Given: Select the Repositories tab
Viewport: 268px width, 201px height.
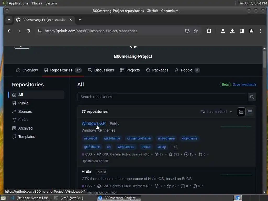Looking at the screenshot, I should point(63,70).
